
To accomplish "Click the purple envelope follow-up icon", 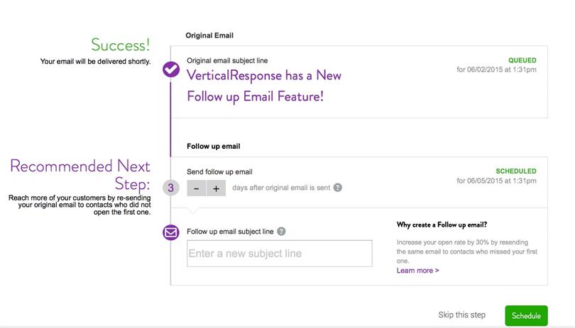I will (171, 232).
